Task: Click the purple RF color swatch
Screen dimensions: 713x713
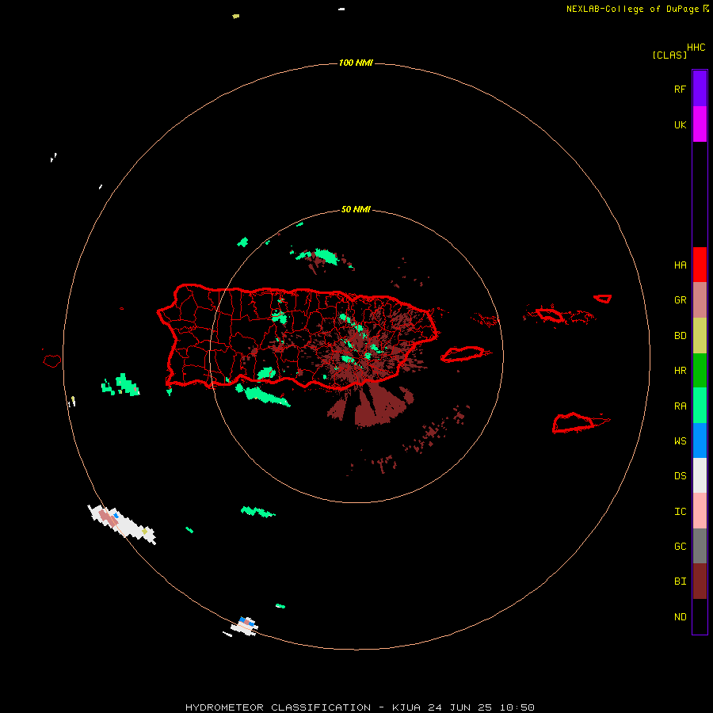Action: coord(700,88)
